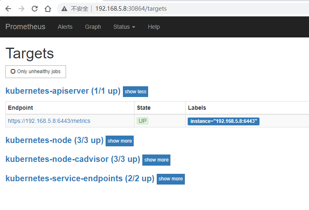Reload the page with refresh icon

point(35,9)
